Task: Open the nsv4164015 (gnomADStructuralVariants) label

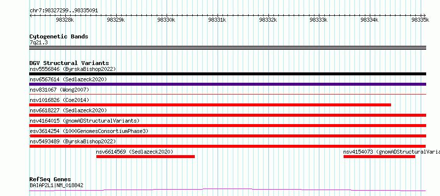Action: 85,121
